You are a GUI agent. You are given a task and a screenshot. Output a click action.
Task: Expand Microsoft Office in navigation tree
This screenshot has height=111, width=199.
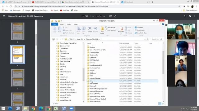57,87
